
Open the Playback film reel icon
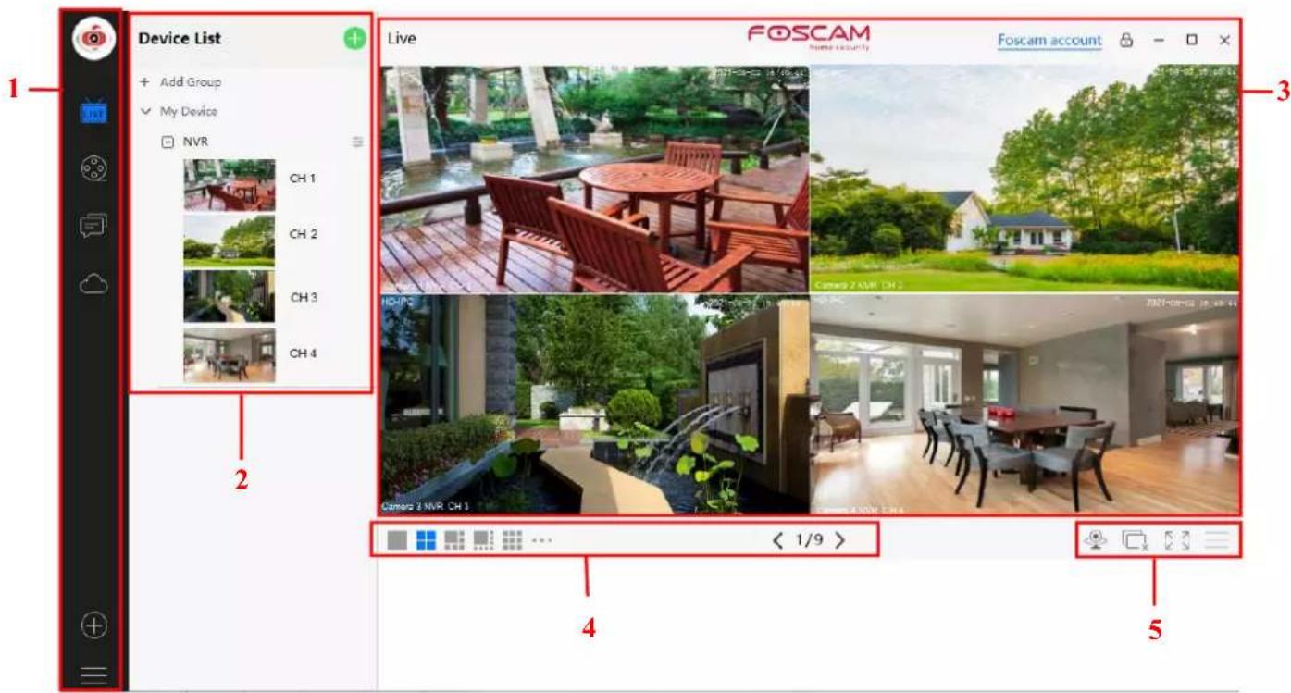click(93, 170)
